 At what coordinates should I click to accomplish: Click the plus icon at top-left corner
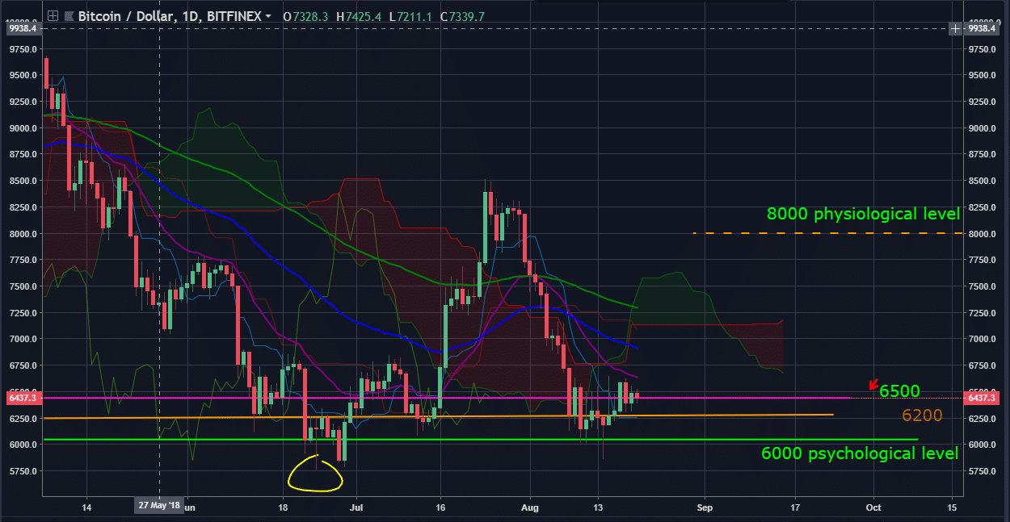click(52, 15)
